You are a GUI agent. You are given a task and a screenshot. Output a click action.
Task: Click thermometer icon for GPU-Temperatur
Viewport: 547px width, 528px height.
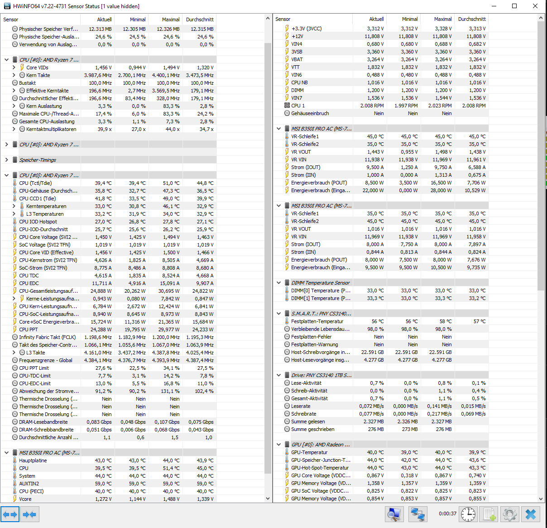coord(287,452)
